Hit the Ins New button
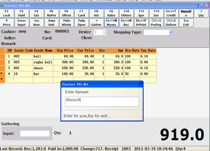Screen dimensions: 210x151 click(37, 23)
